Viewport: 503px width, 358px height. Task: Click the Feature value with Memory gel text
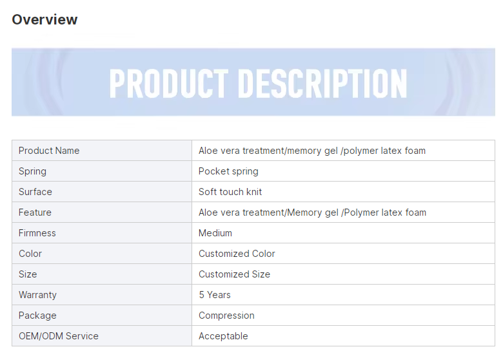312,212
